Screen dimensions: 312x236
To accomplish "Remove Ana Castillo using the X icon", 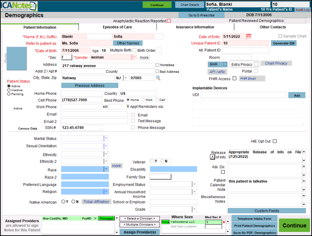I will point(95,219).
